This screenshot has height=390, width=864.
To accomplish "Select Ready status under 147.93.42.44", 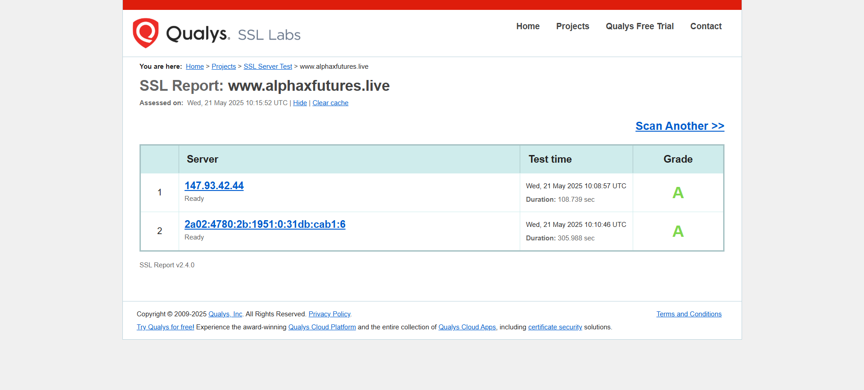I will [194, 199].
